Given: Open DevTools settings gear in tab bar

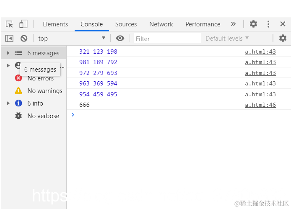Looking at the screenshot, I should [x=253, y=24].
